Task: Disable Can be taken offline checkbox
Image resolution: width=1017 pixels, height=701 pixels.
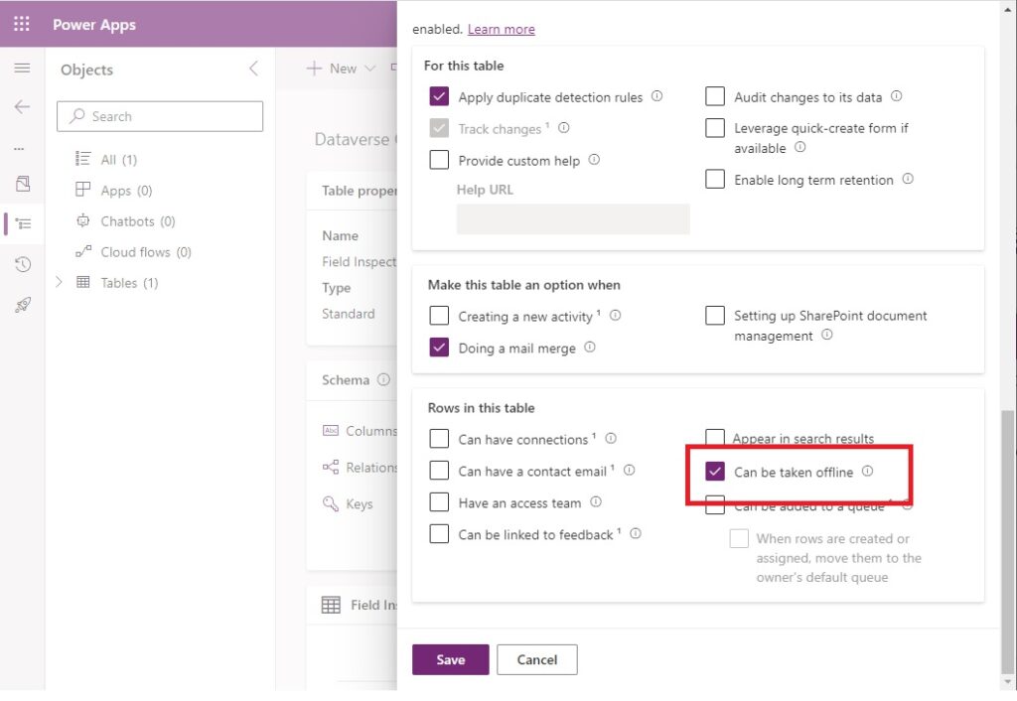Action: [715, 472]
